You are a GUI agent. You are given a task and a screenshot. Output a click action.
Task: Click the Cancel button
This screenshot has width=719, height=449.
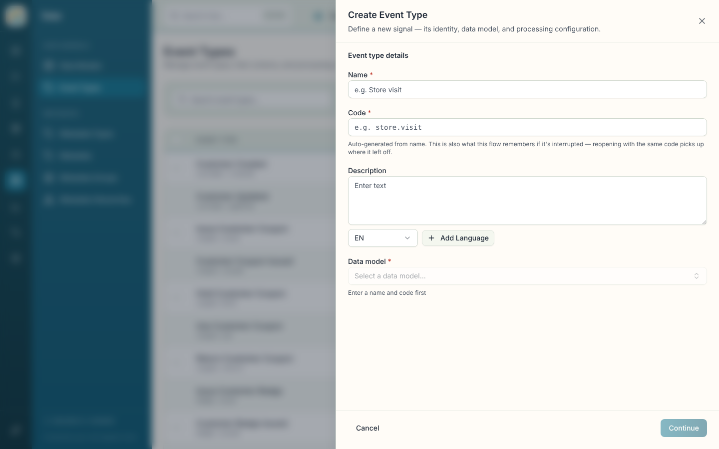point(367,428)
